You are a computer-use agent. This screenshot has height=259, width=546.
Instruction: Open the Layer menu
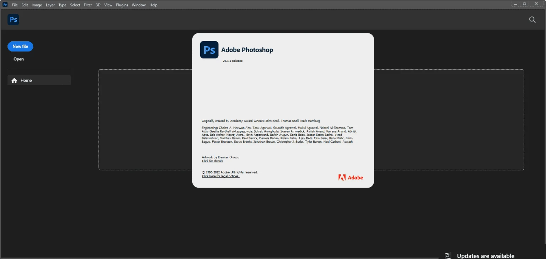click(x=50, y=5)
